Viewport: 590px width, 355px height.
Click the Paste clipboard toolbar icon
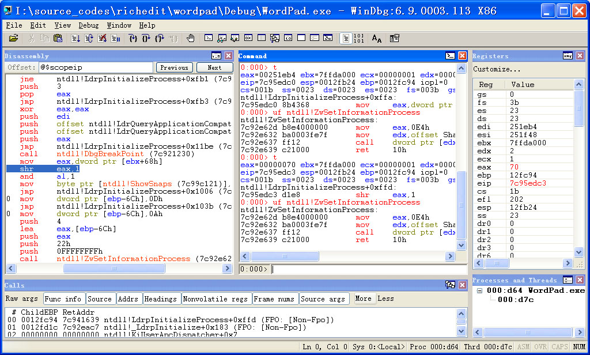pyautogui.click(x=58, y=38)
